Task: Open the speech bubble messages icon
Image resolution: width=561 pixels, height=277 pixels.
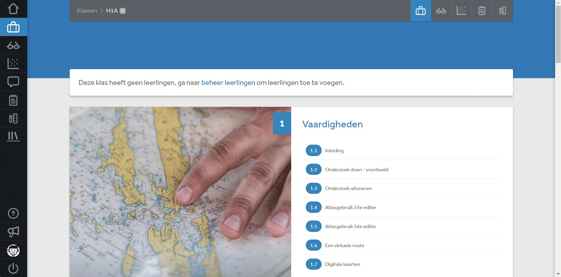Action: click(x=13, y=82)
